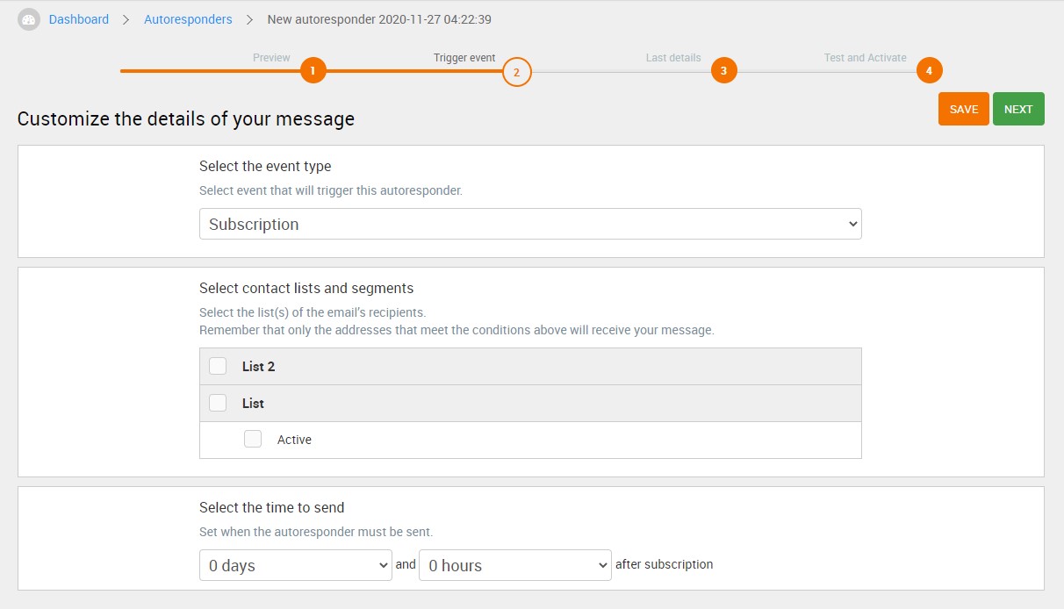This screenshot has height=609, width=1064.
Task: Click the List 2 row label
Action: [259, 366]
